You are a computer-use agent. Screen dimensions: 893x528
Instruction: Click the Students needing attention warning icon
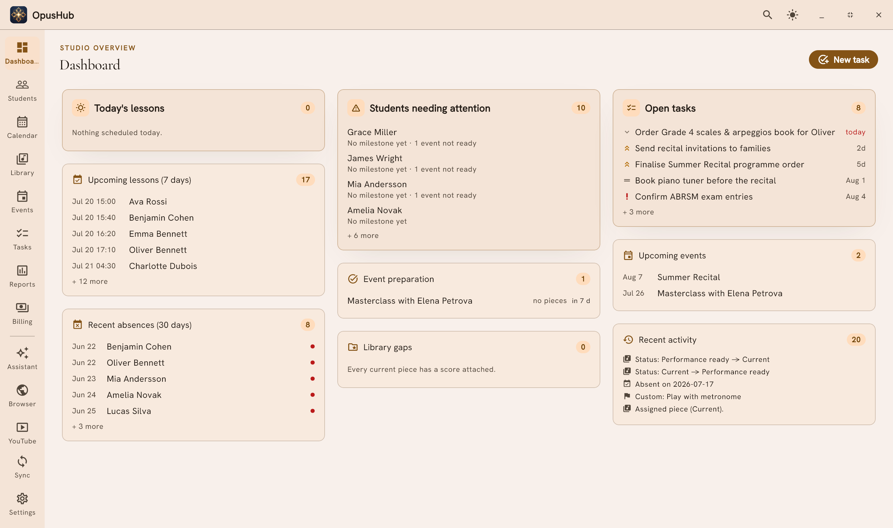coord(356,108)
